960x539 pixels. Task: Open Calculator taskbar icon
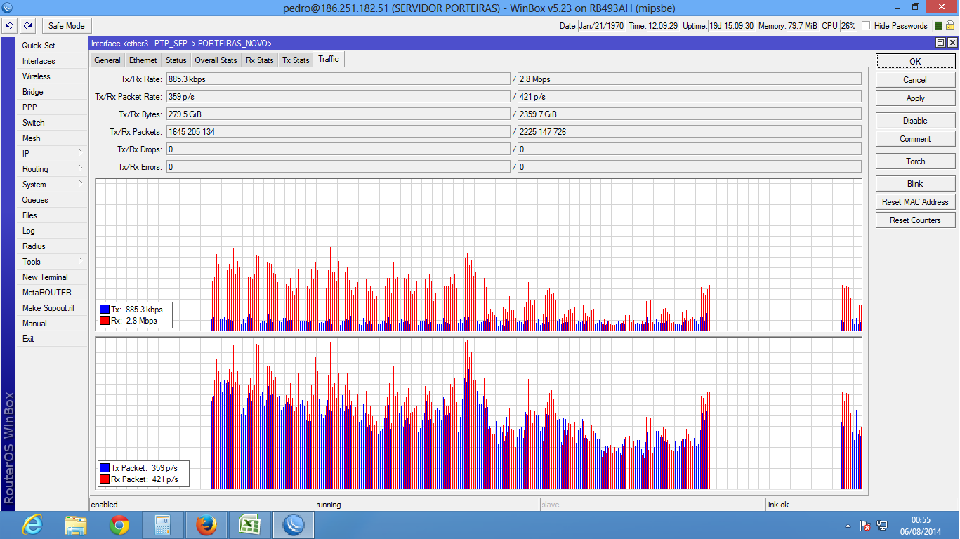click(x=163, y=525)
